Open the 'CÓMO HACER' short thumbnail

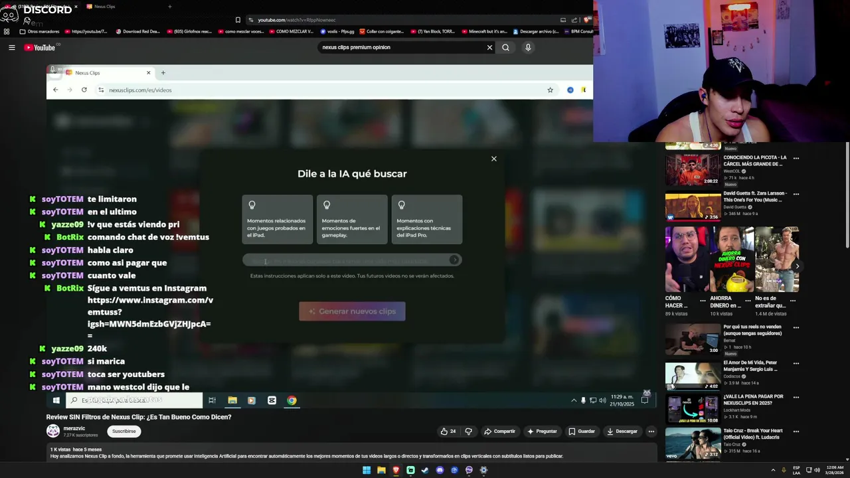tap(687, 260)
